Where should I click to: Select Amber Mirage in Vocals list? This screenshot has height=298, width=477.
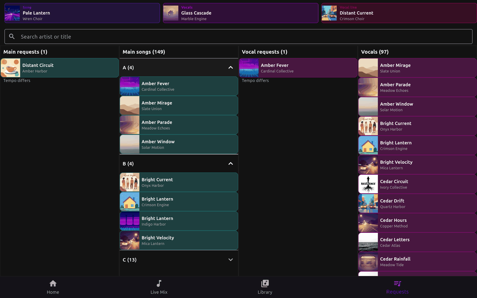(417, 68)
